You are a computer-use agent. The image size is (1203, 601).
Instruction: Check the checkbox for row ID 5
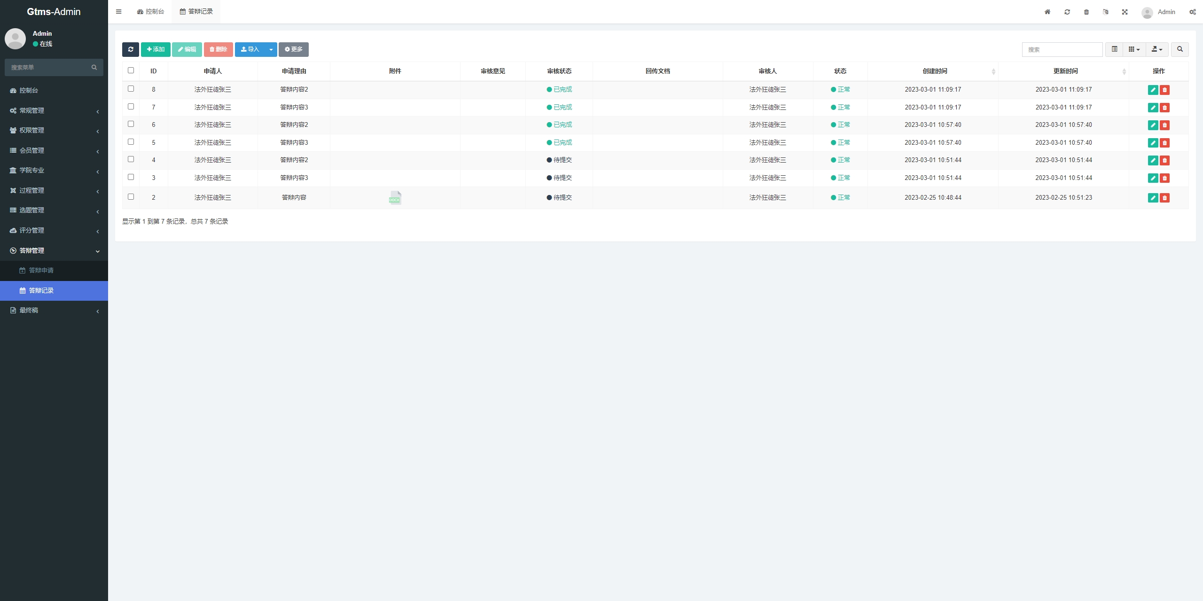pyautogui.click(x=131, y=142)
